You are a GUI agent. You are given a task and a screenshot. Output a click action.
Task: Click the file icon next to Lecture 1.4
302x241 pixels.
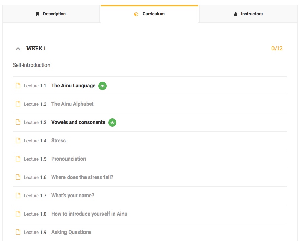(x=18, y=141)
